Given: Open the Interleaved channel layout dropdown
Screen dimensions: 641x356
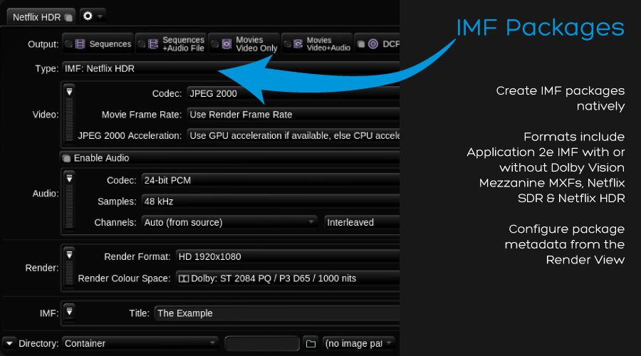Looking at the screenshot, I should pyautogui.click(x=362, y=222).
